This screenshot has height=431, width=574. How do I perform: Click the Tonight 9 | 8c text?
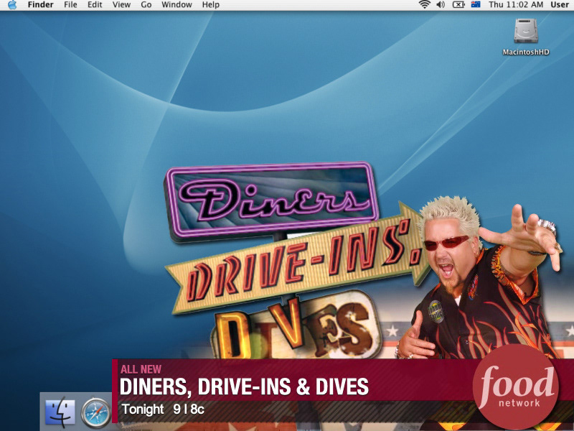[x=163, y=409]
